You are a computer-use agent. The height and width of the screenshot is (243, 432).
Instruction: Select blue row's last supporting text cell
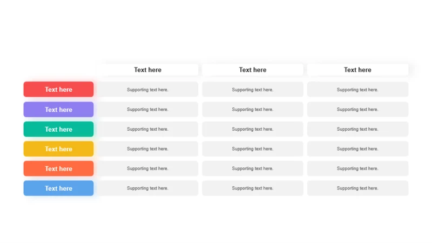pyautogui.click(x=357, y=188)
